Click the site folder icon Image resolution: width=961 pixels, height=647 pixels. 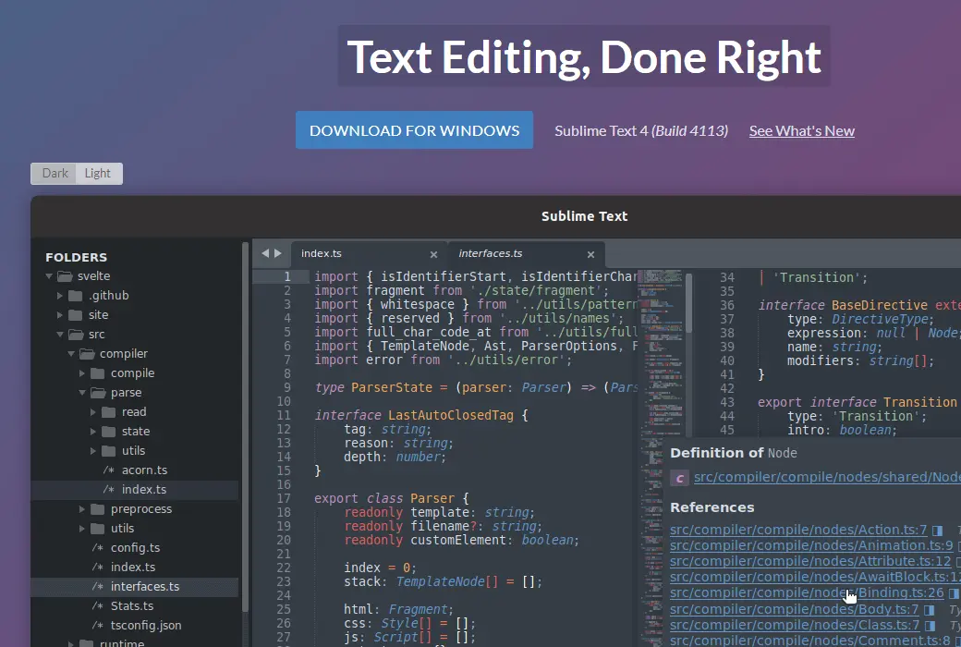click(76, 315)
